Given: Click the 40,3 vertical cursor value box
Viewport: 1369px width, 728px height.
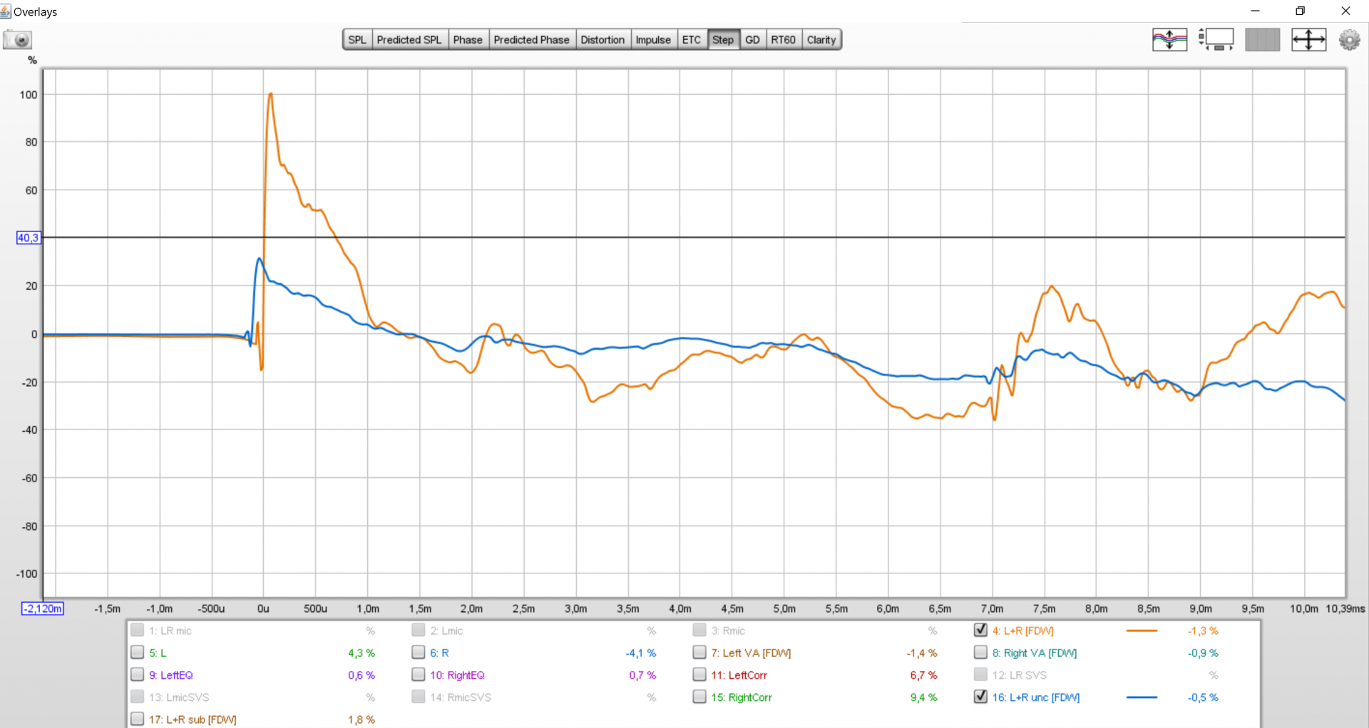Looking at the screenshot, I should click(29, 238).
